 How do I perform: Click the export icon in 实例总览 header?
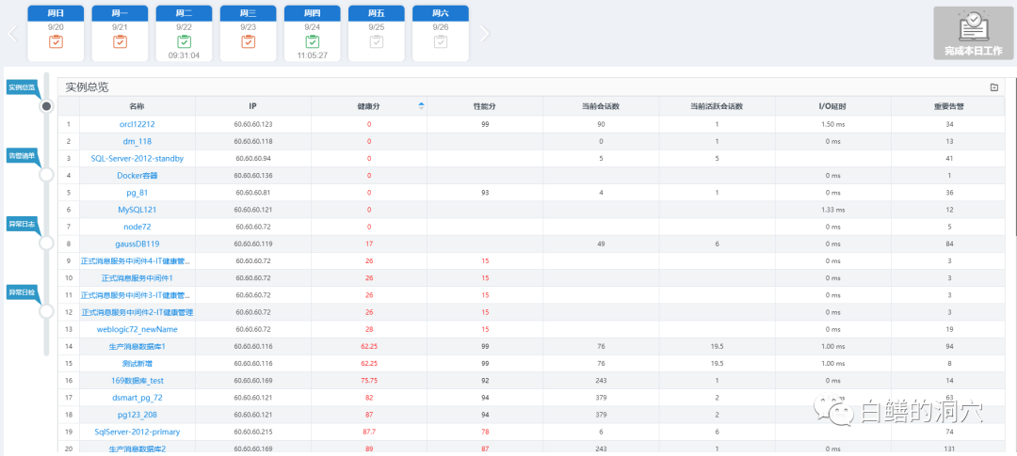(993, 87)
